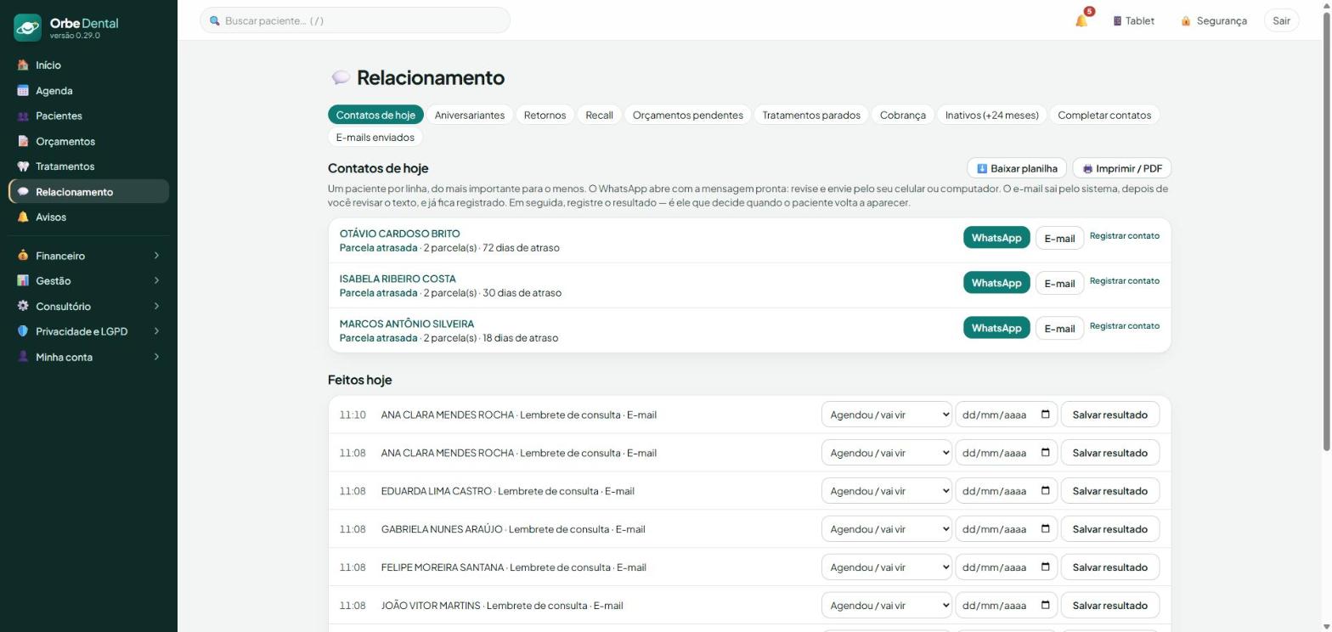Open result dropdown for Gabriela Nunes Araújo
1332x632 pixels.
pyautogui.click(x=887, y=529)
